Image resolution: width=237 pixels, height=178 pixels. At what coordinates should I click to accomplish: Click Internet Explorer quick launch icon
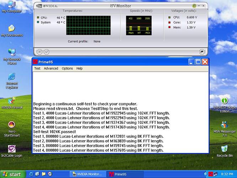tap(31, 174)
